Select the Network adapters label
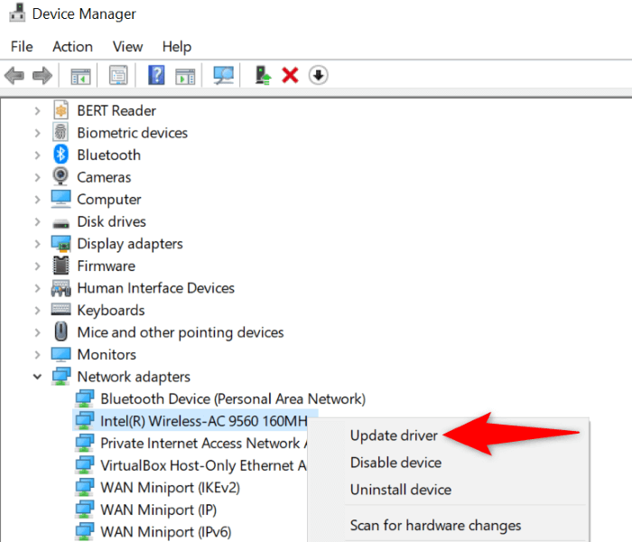632x542 pixels. pos(134,377)
